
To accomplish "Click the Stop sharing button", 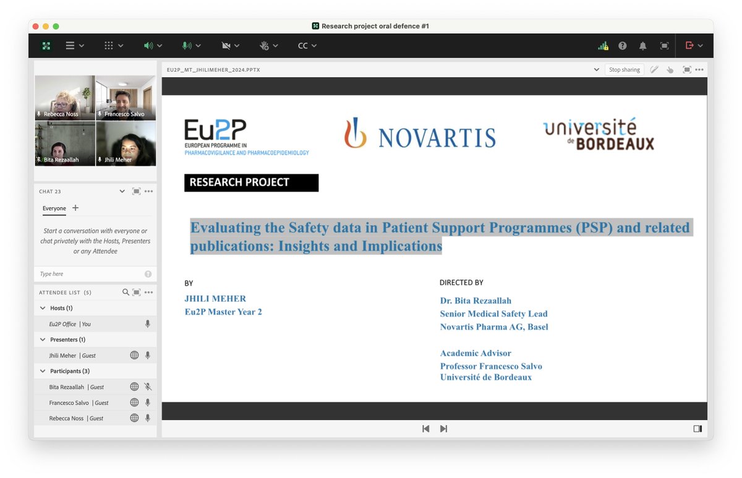I will pos(625,70).
